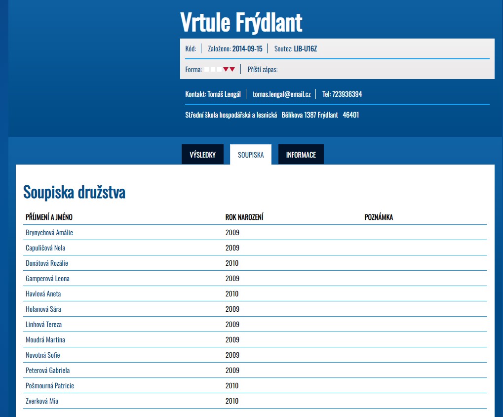This screenshot has height=417, width=503.
Task: Click the last red triangle form indicator
Action: pyautogui.click(x=232, y=70)
